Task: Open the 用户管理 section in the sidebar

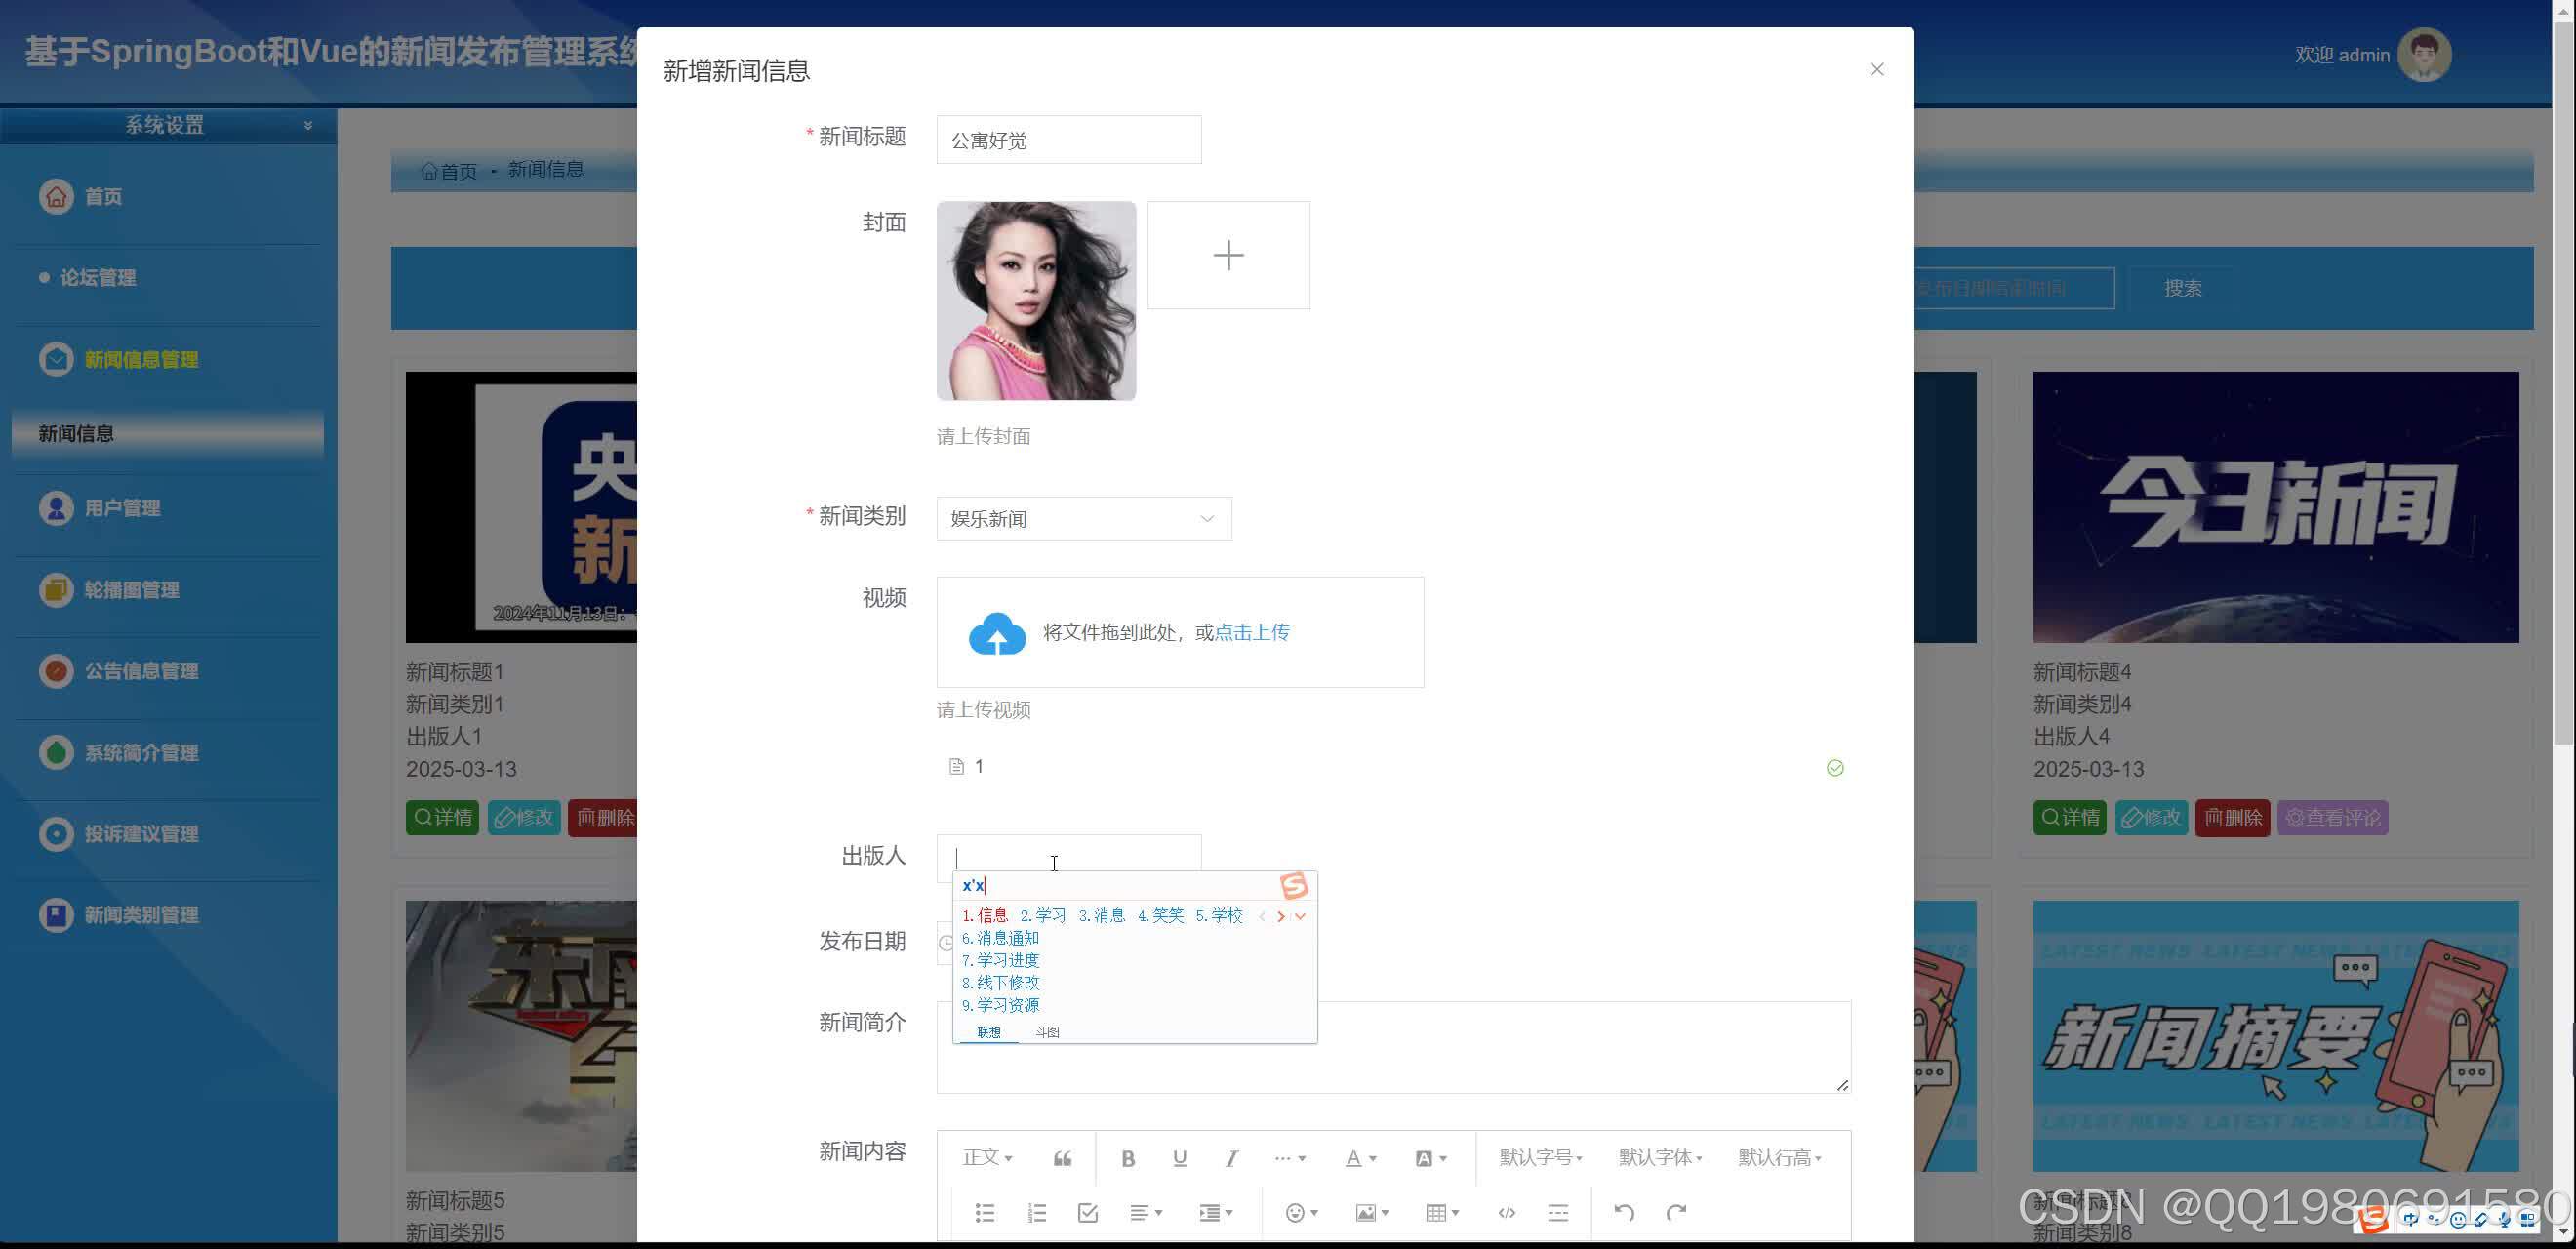Action: [x=122, y=508]
